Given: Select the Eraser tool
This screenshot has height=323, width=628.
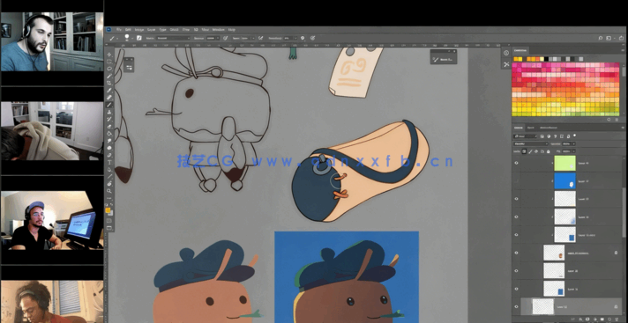Looking at the screenshot, I should (109, 126).
